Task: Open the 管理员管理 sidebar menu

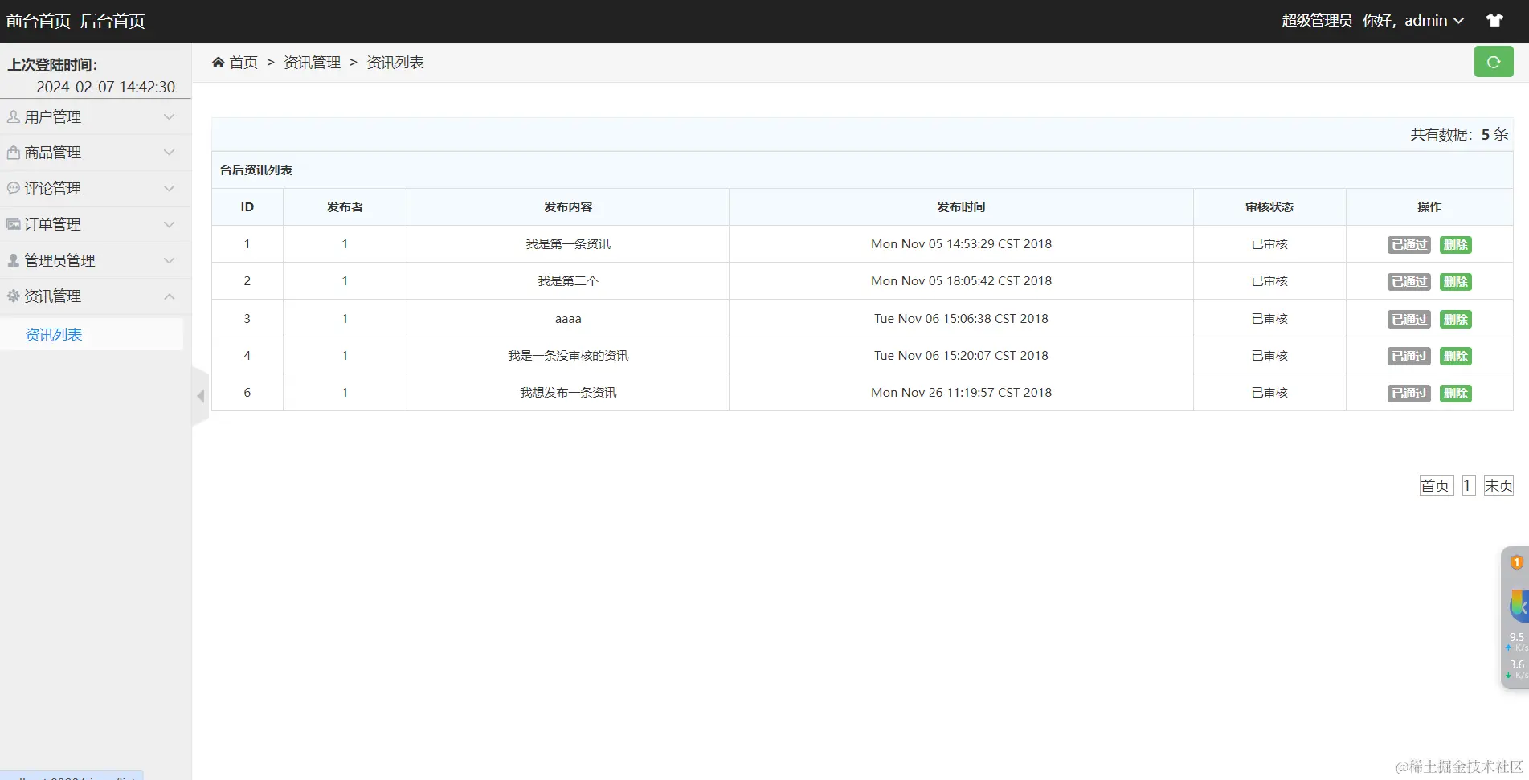Action: click(96, 260)
